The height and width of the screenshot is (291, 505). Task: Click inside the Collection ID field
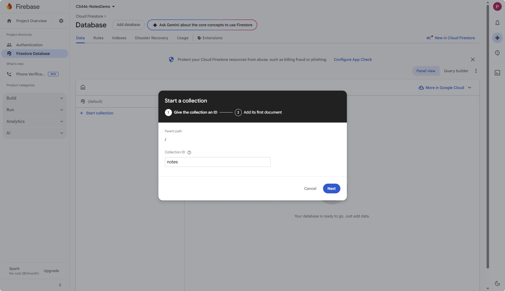coord(217,162)
